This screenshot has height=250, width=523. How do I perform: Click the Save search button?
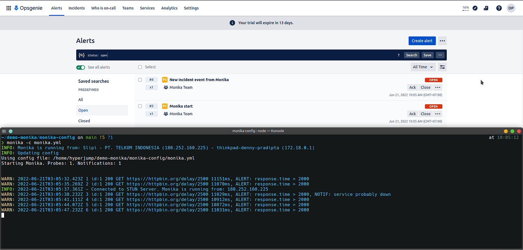[x=427, y=55]
